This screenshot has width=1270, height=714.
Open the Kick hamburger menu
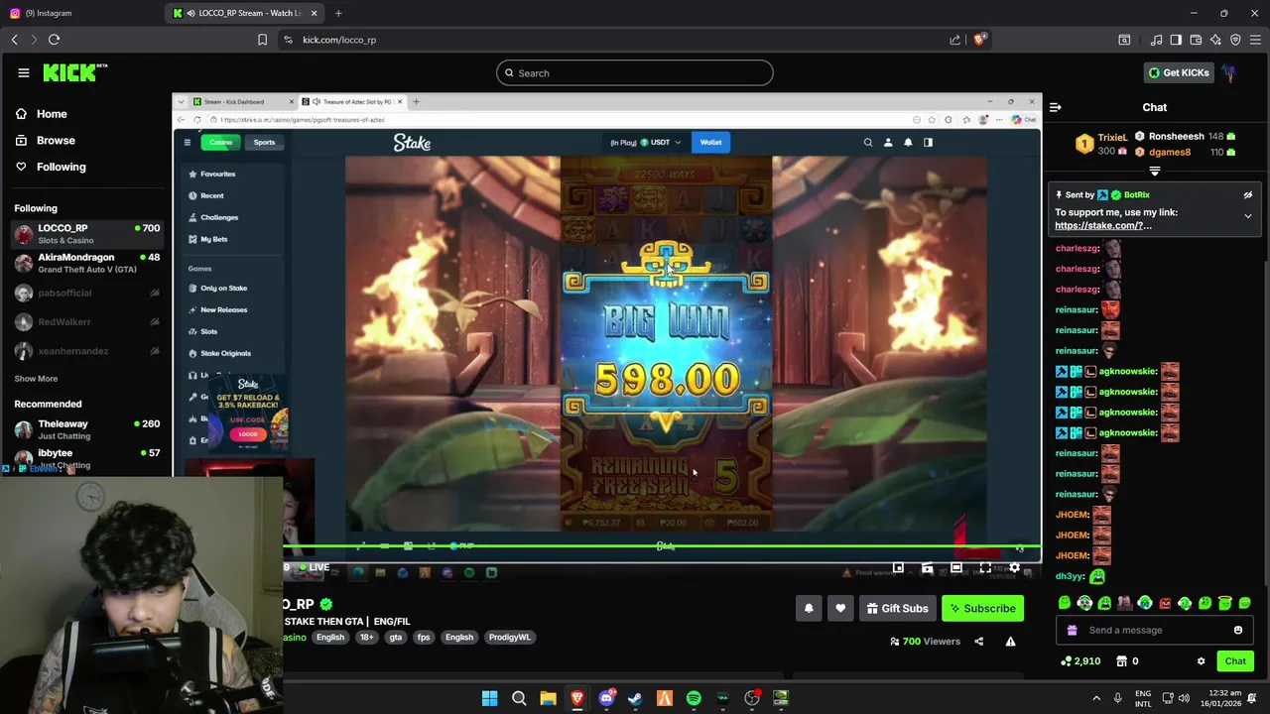pos(23,72)
